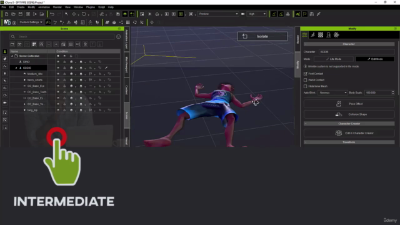Screen dimensions: 400x225
Task: Switch to Life Mode button
Action: coord(334,59)
